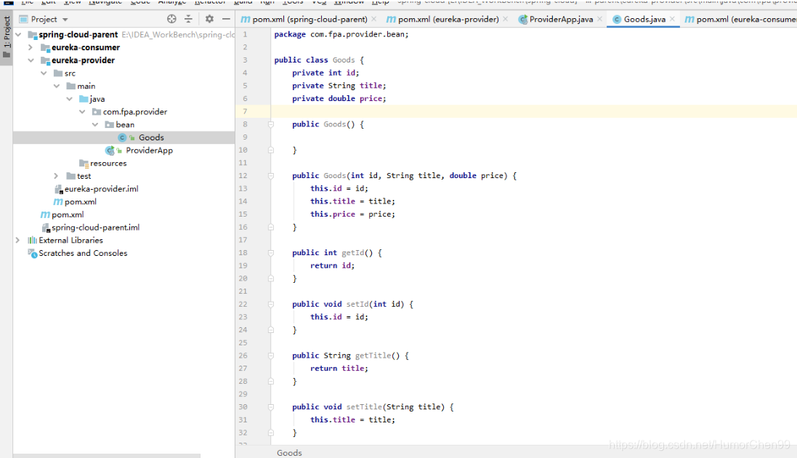This screenshot has width=797, height=458.
Task: Select ProviderApp class in tree
Action: pyautogui.click(x=149, y=150)
